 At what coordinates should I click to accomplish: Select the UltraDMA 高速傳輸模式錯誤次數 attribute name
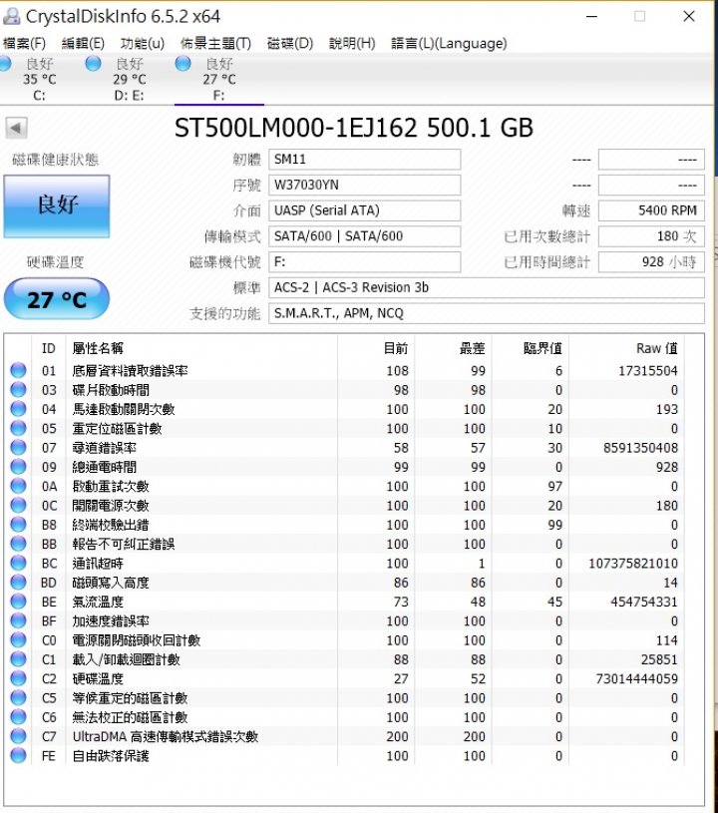coord(166,736)
